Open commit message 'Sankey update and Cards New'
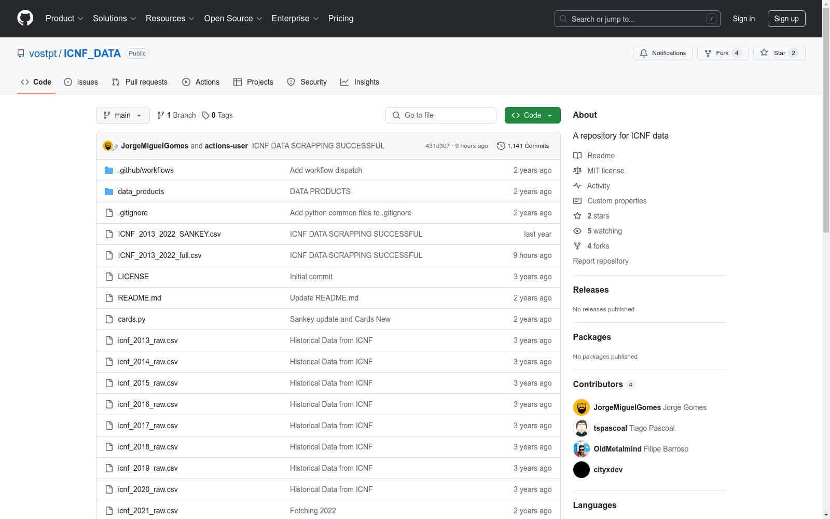This screenshot has width=830, height=519. (x=340, y=319)
